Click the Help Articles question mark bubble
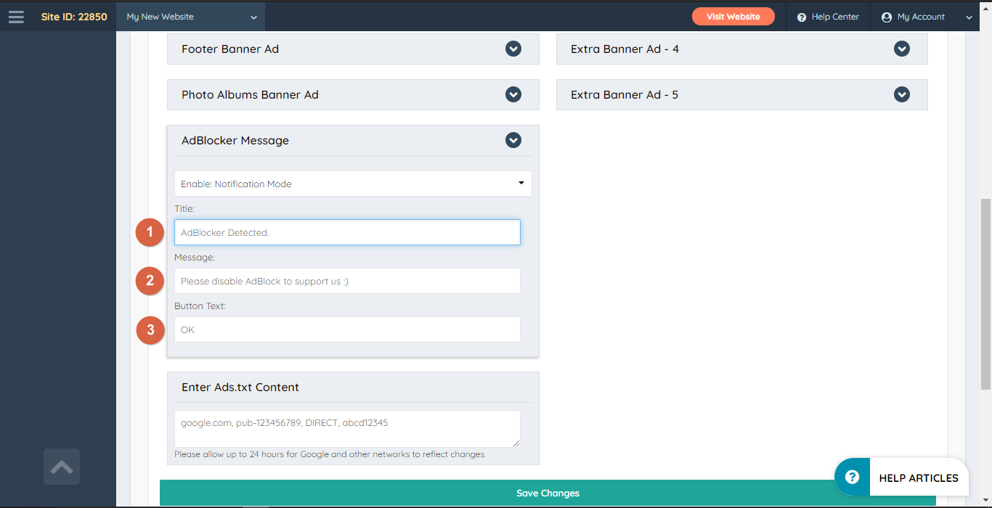Screen dimensions: 992x508 (851, 477)
